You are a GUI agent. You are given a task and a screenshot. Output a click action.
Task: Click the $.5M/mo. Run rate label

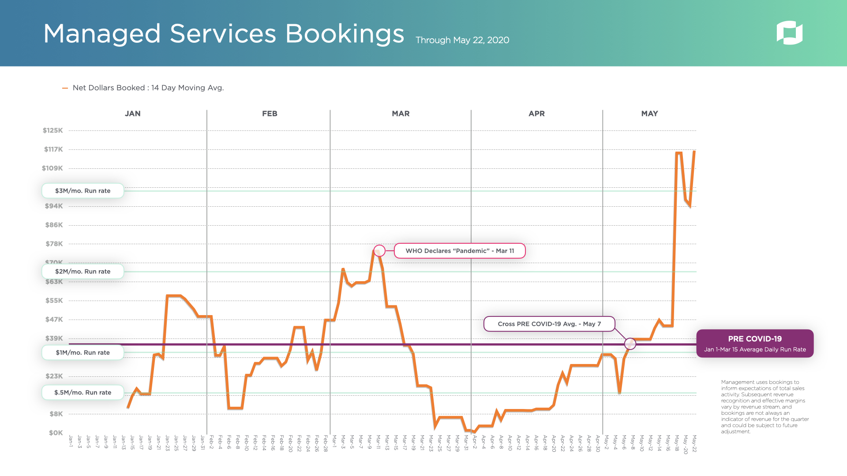(82, 392)
